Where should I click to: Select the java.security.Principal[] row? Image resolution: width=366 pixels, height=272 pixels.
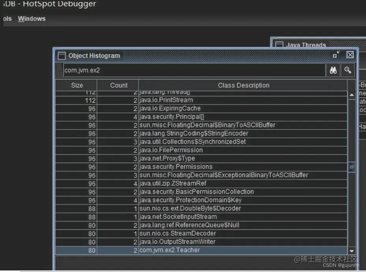(202, 117)
